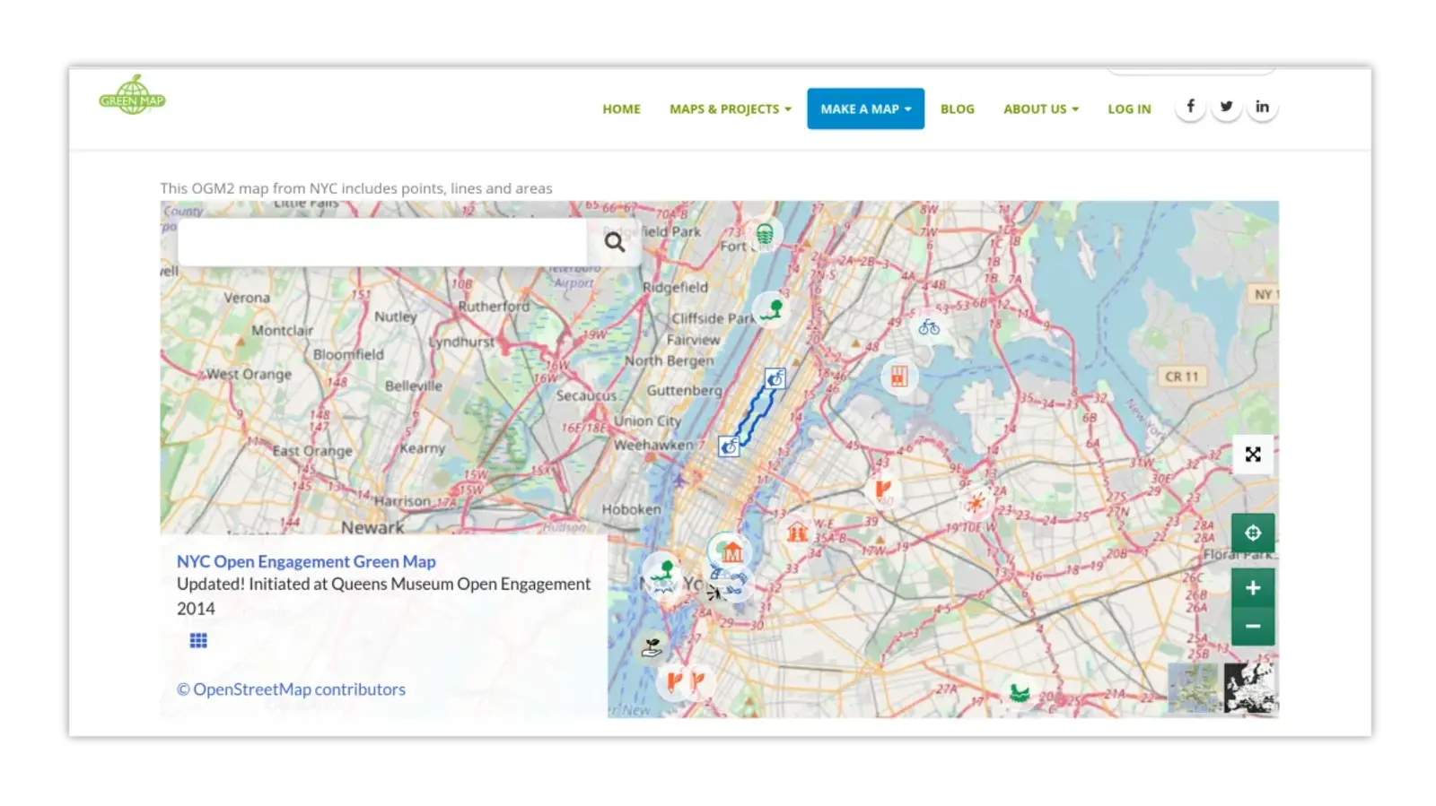
Task: Click the upper blue cycling route endpoint marker
Action: 775,378
